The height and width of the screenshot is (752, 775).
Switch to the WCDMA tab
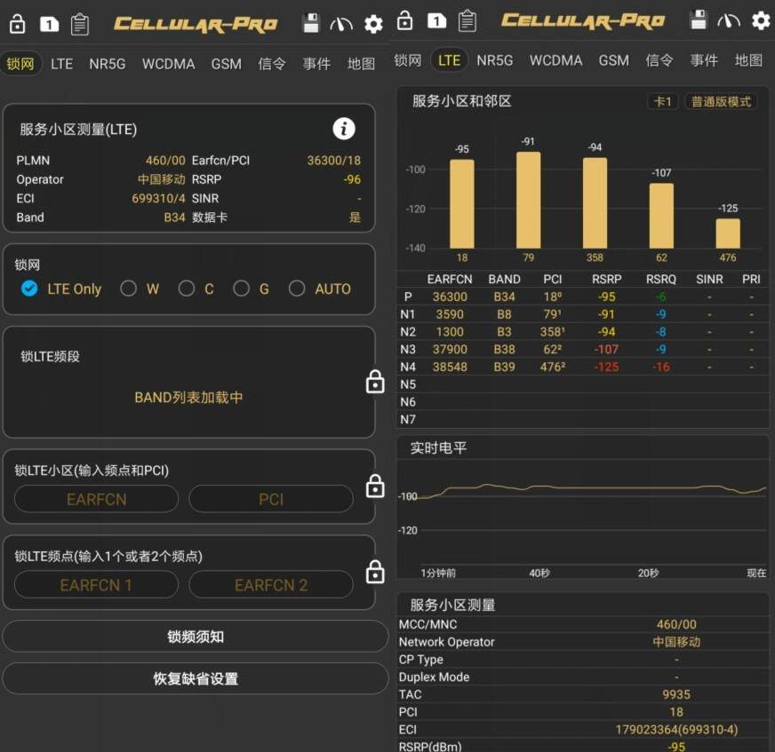(168, 63)
